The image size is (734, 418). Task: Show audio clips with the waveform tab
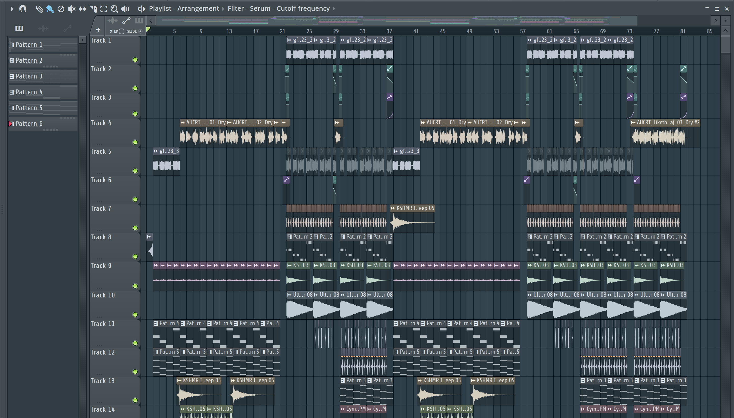pyautogui.click(x=43, y=28)
